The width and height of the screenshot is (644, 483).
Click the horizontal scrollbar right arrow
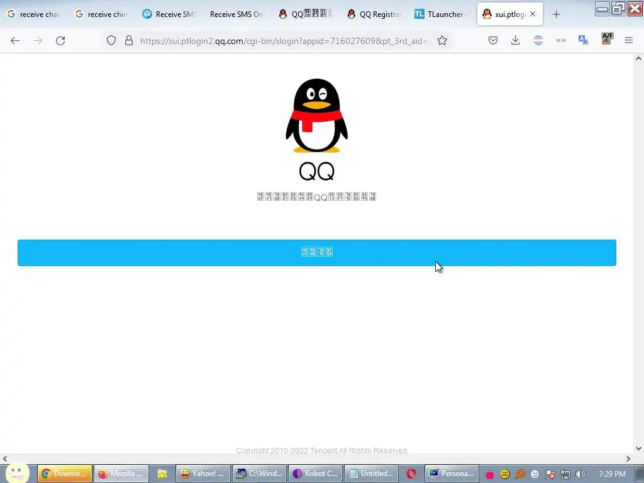click(628, 458)
